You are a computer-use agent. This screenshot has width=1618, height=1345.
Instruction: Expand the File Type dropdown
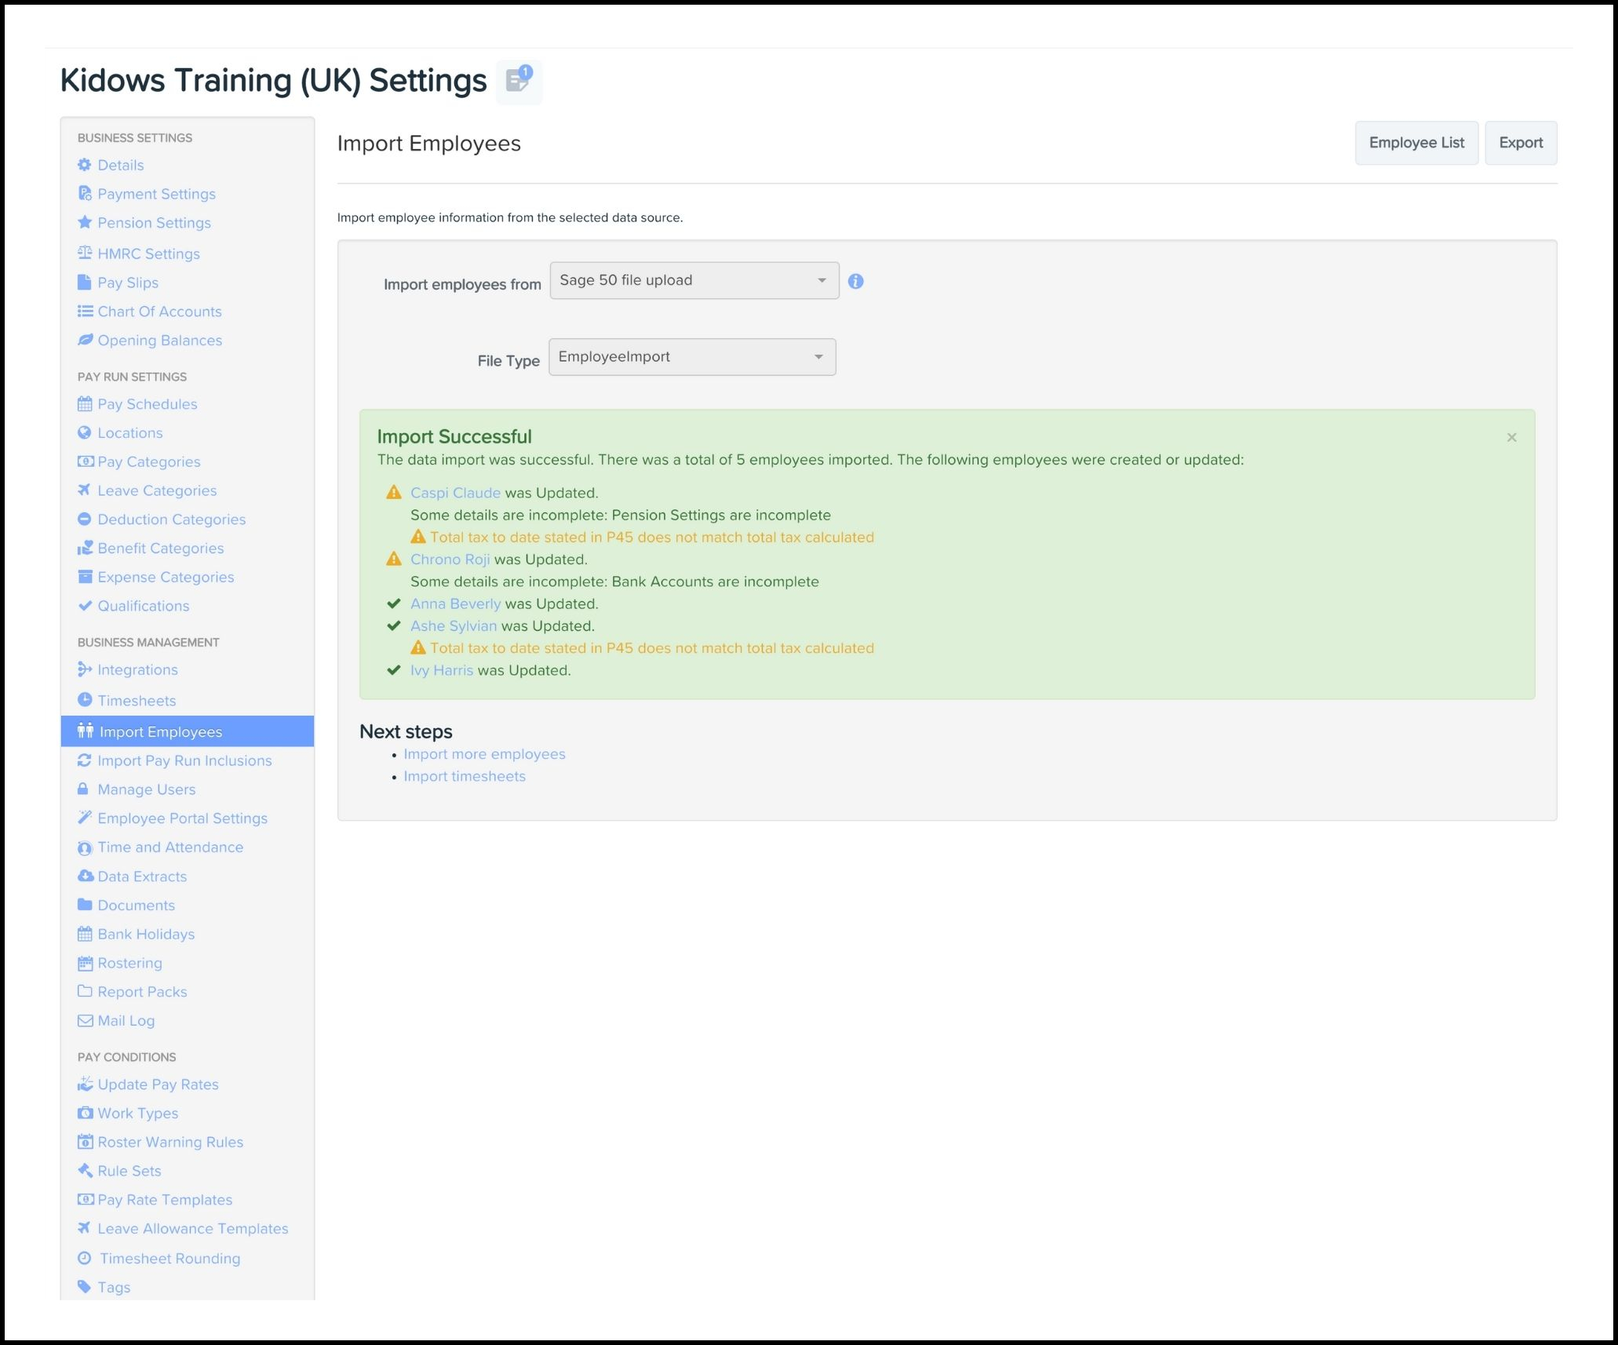coord(691,357)
